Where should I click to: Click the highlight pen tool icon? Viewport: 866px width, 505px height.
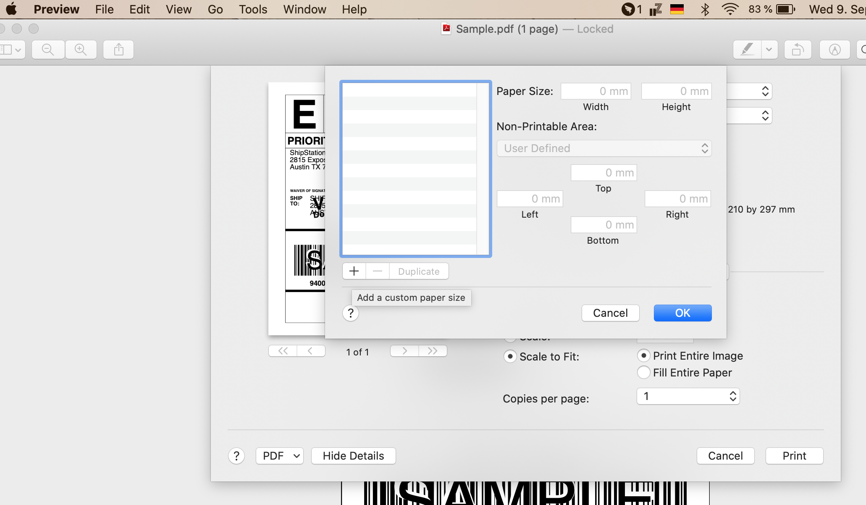[747, 50]
